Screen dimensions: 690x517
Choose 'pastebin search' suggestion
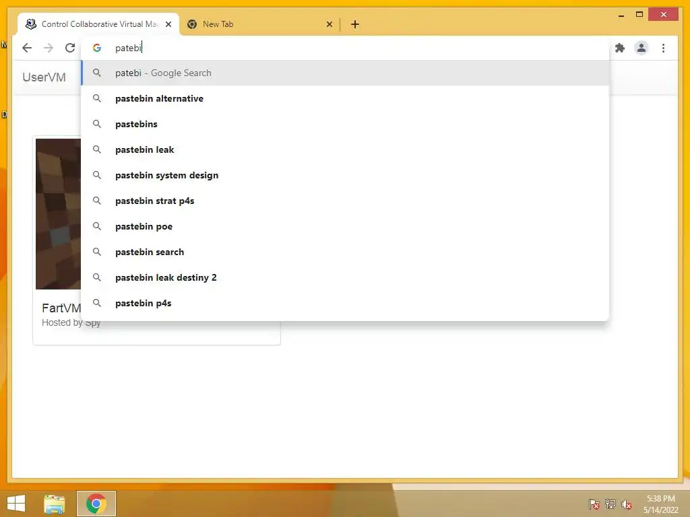coord(346,252)
